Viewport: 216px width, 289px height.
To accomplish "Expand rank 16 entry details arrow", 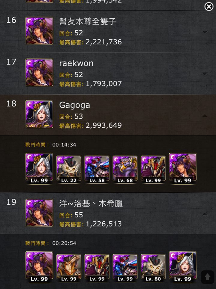I will pos(205,32).
